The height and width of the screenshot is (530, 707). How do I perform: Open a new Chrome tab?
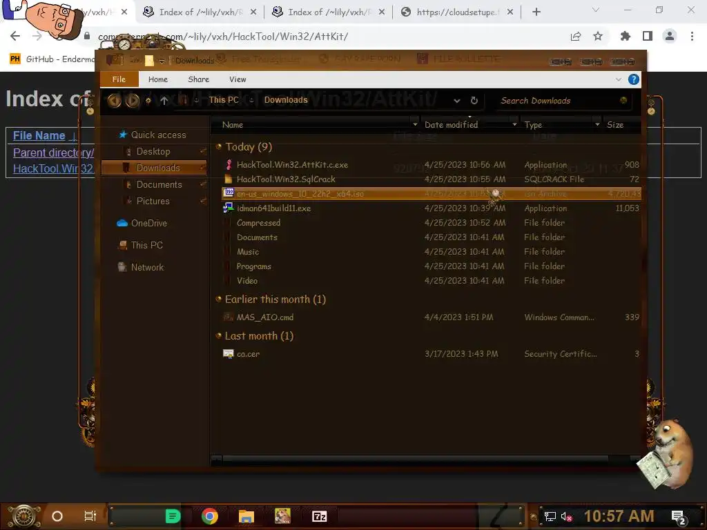click(x=536, y=12)
